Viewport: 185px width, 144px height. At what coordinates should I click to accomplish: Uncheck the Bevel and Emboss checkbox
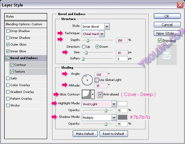(8, 58)
